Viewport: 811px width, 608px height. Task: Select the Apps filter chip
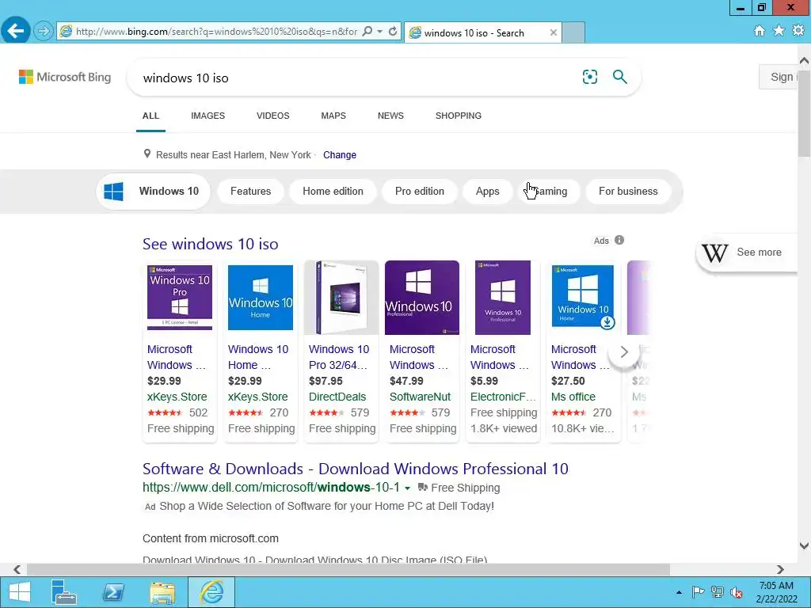coord(488,192)
